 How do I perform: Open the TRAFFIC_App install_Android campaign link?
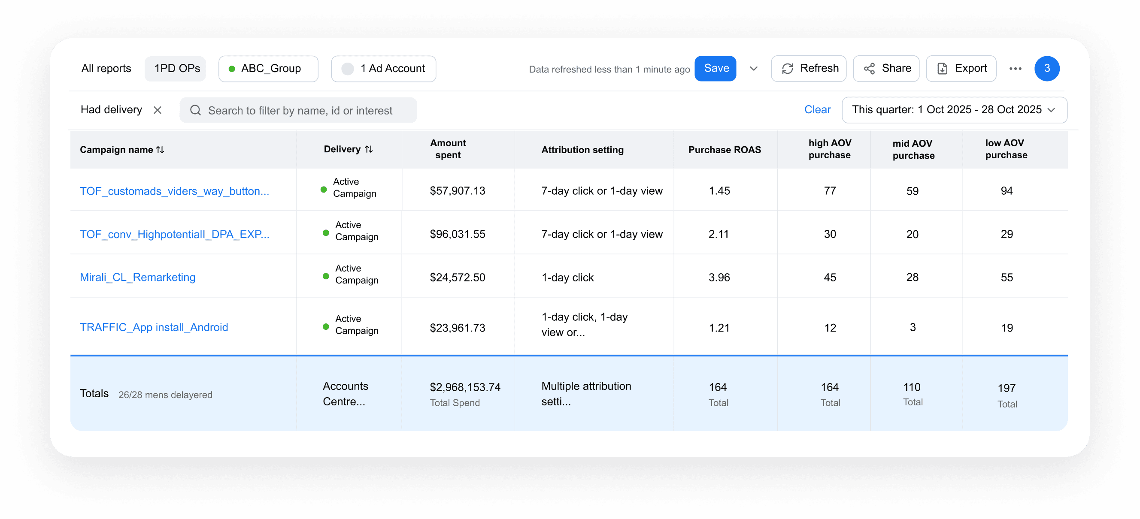154,327
